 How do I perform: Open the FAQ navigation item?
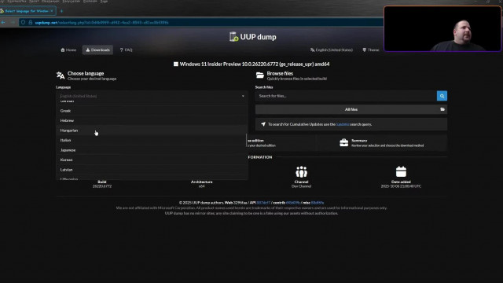pyautogui.click(x=126, y=50)
